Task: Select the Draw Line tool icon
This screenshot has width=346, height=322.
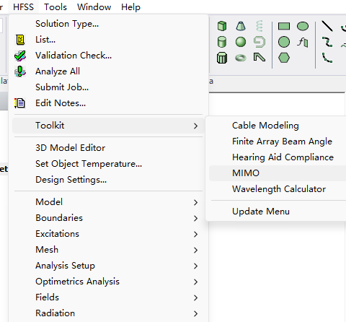Action: [327, 26]
